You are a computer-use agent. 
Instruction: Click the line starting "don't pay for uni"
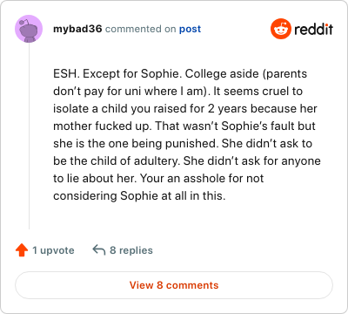[x=177, y=91]
